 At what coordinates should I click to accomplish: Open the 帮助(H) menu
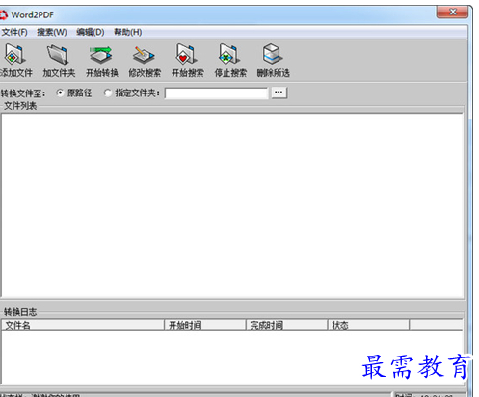click(128, 32)
